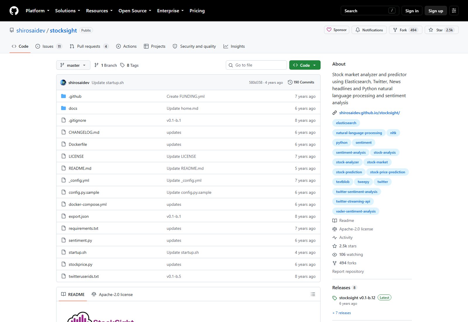Click the Dockerfile file icon
Image resolution: width=468 pixels, height=322 pixels.
click(x=63, y=144)
